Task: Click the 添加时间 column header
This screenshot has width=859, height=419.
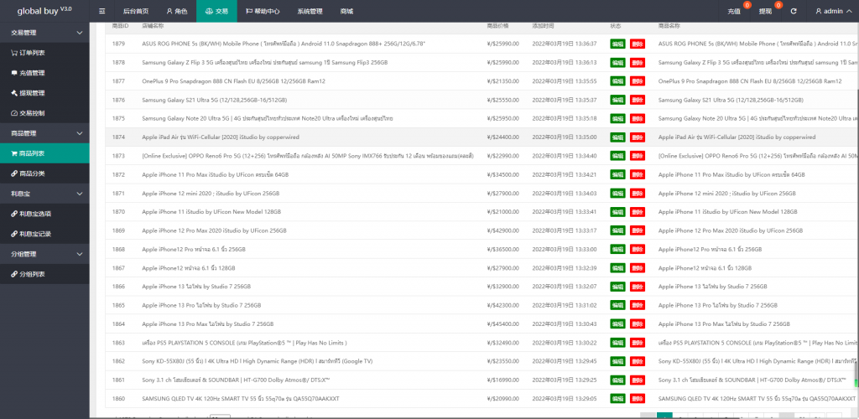Action: [x=543, y=26]
